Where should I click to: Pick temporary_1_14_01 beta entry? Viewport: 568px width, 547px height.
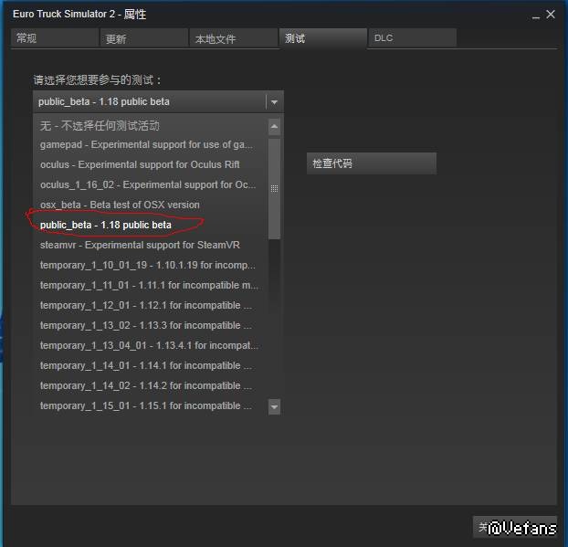pos(151,365)
